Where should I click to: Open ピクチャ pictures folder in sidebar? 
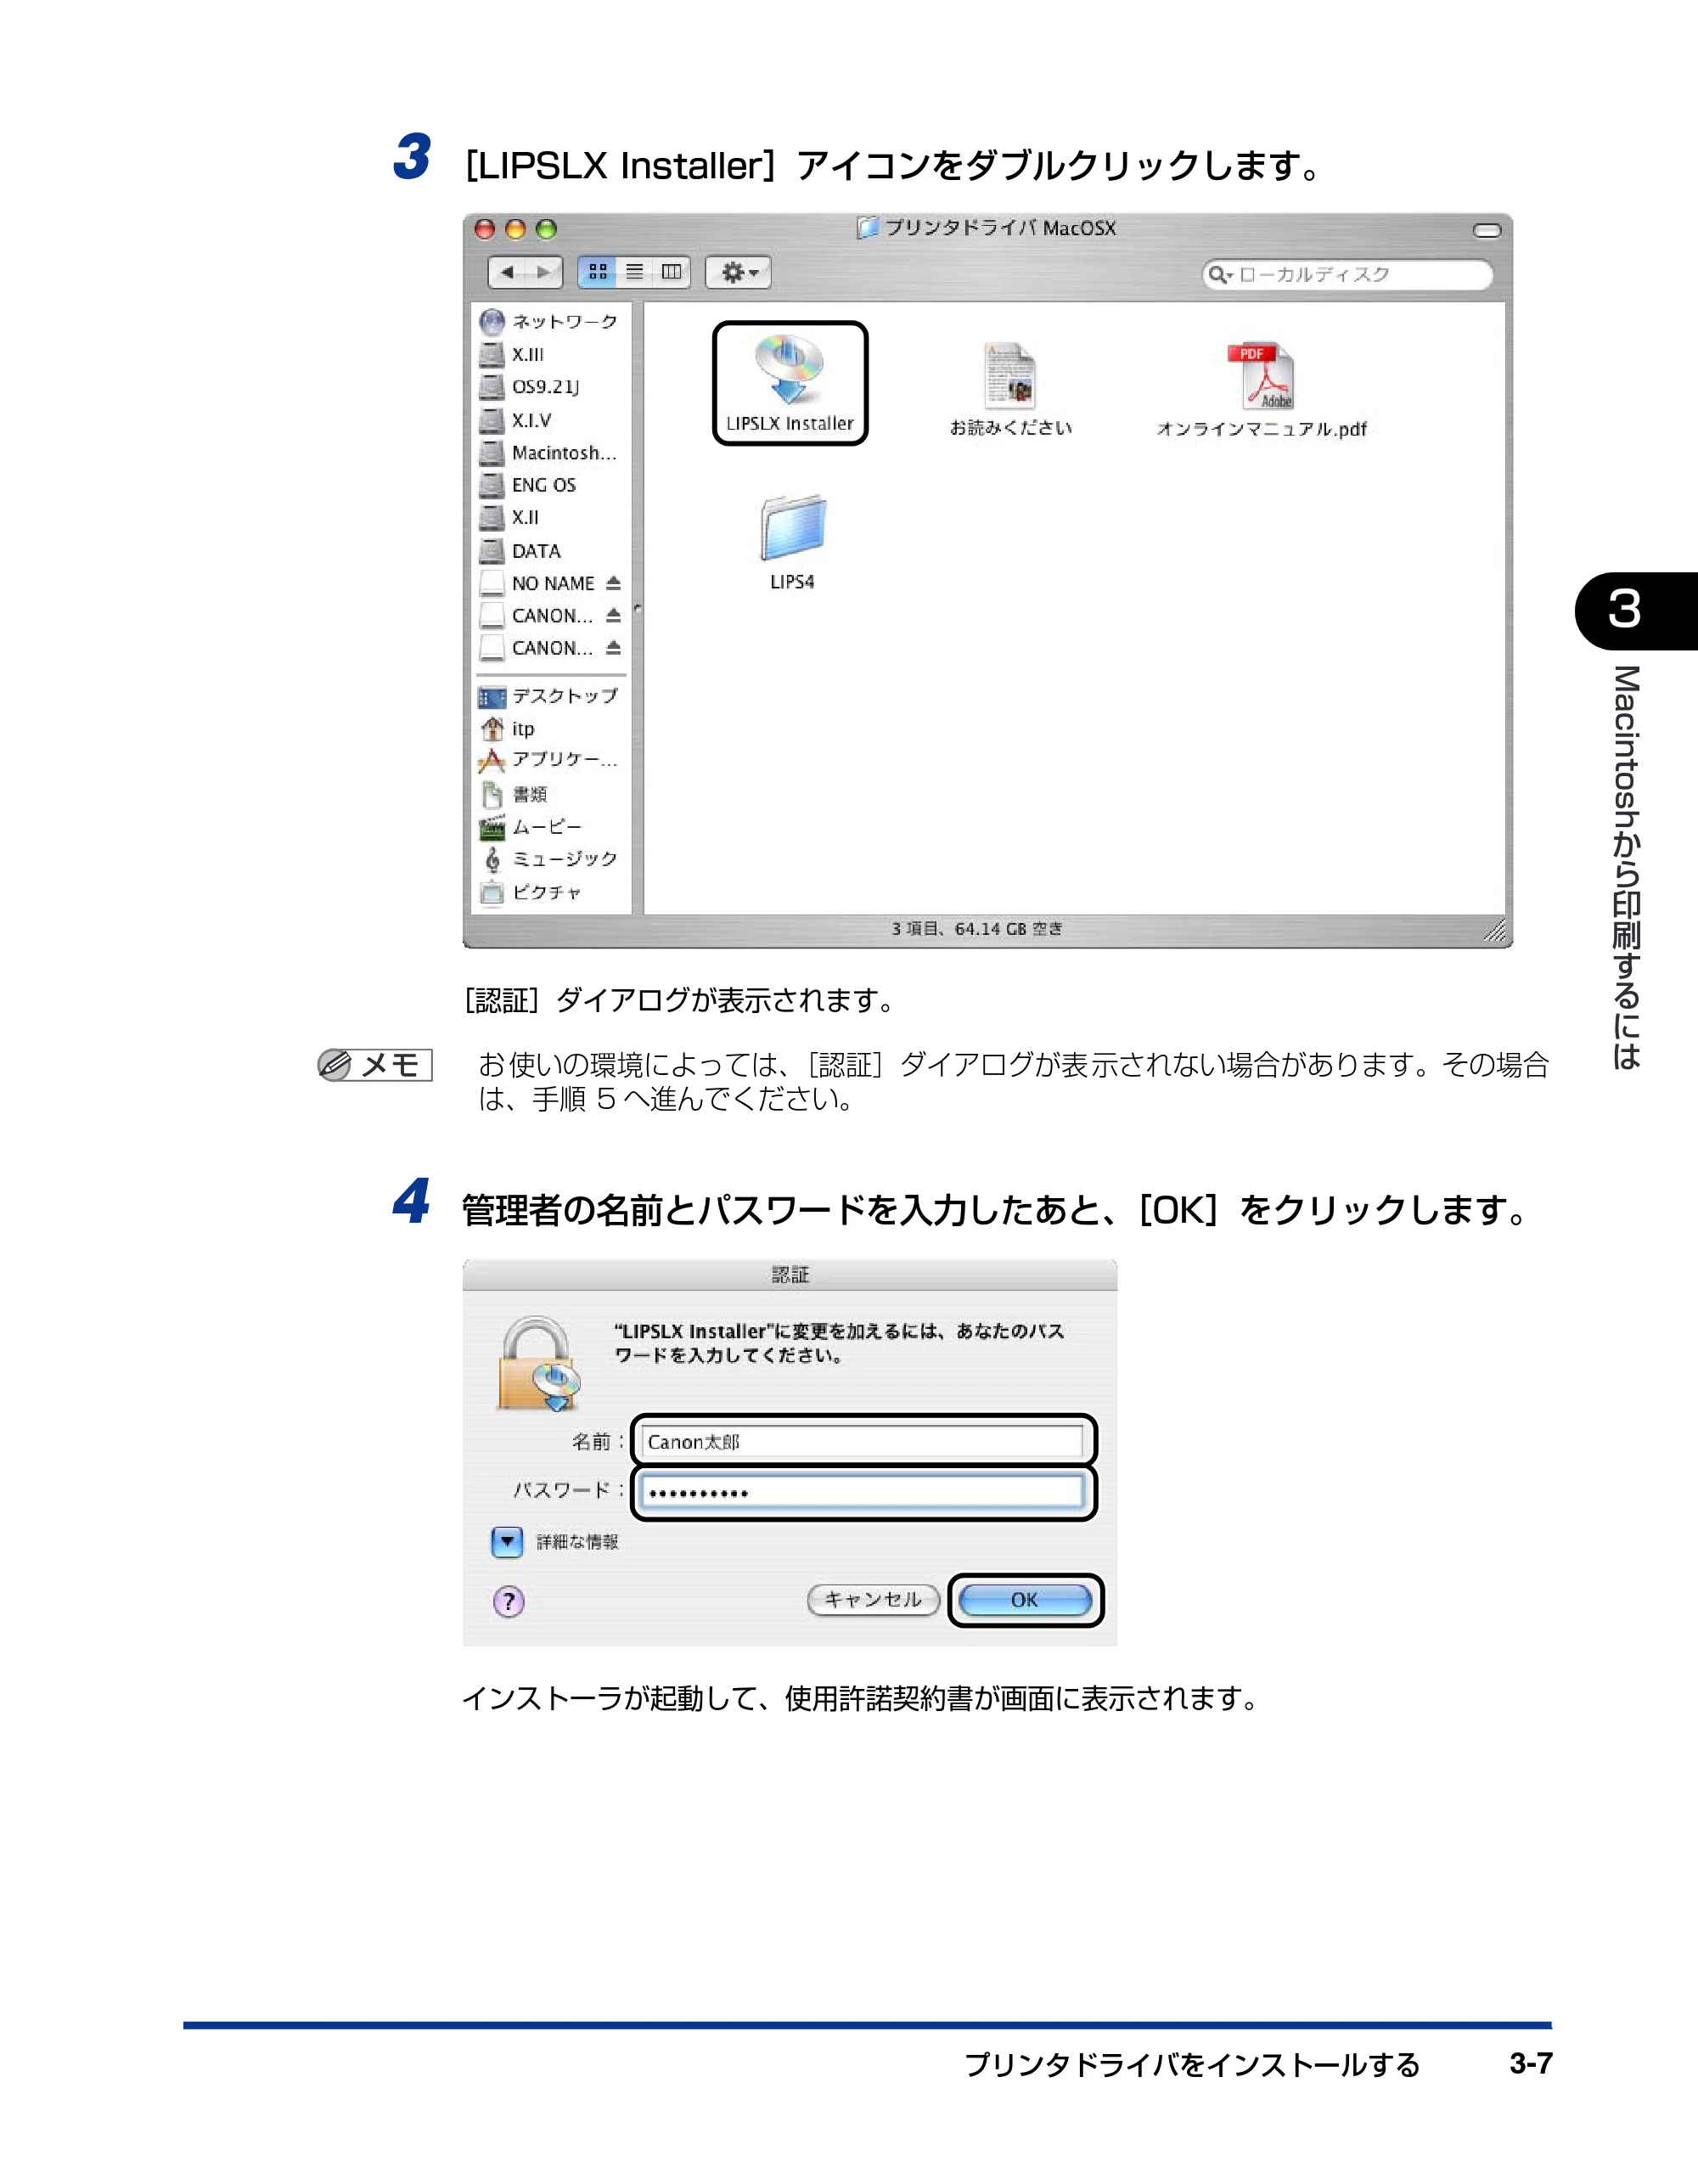(x=530, y=892)
